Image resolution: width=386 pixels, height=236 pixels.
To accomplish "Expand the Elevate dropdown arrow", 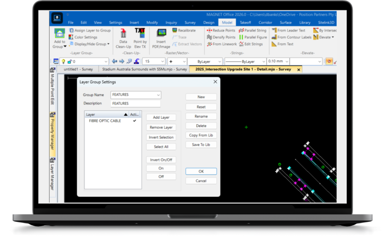I will coord(333,37).
